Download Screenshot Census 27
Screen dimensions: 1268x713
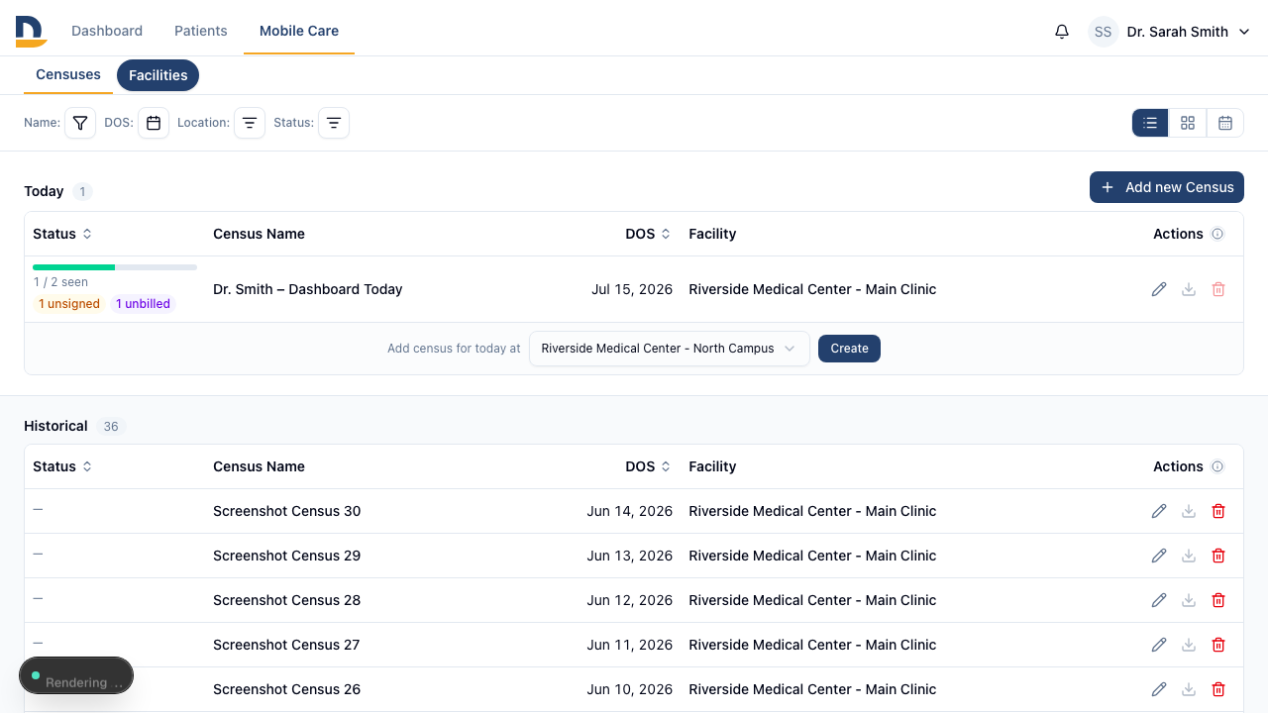[x=1189, y=645]
